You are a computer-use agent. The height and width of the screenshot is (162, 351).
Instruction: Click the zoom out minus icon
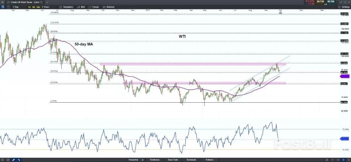333,160
